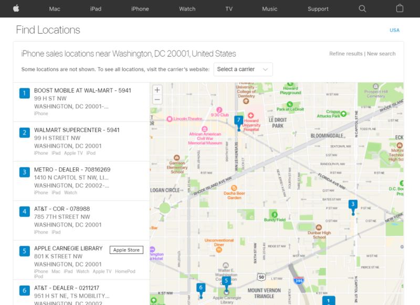Image resolution: width=420 pixels, height=305 pixels.
Task: Click the New search link
Action: pyautogui.click(x=381, y=54)
